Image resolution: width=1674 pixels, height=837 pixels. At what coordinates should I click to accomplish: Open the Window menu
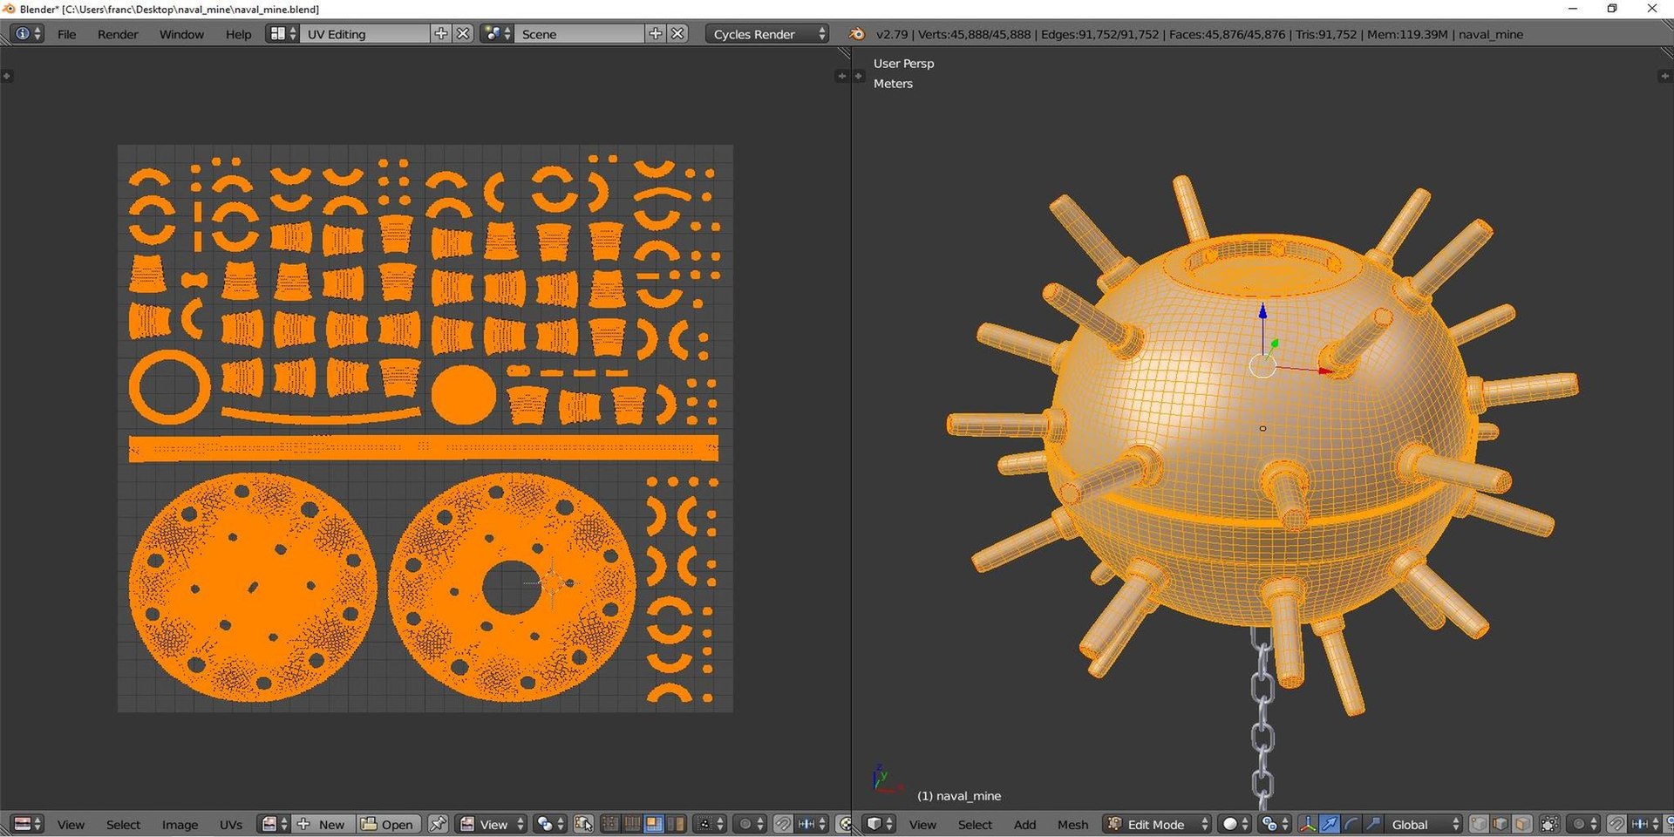pyautogui.click(x=181, y=34)
